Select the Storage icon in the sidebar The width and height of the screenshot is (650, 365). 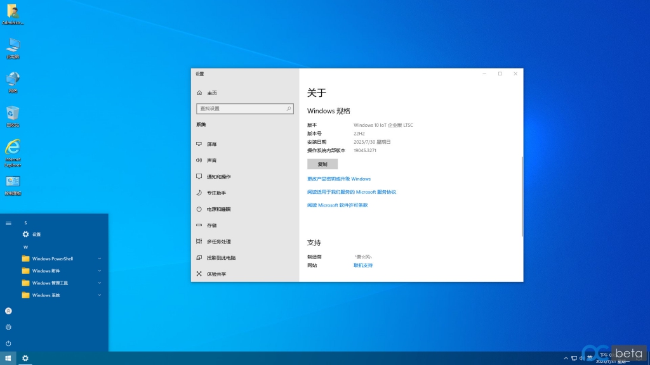pyautogui.click(x=199, y=225)
